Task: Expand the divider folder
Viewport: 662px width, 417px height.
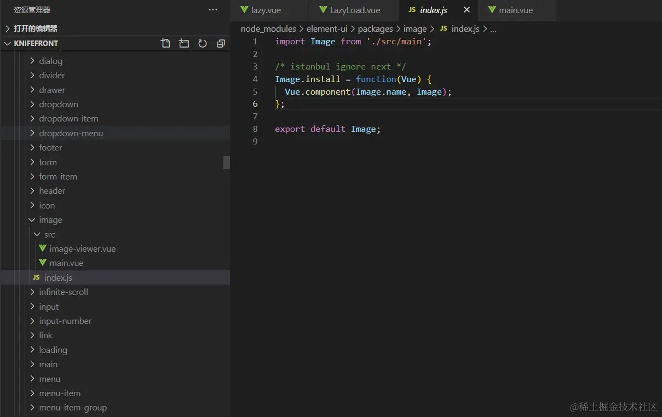Action: click(115, 75)
